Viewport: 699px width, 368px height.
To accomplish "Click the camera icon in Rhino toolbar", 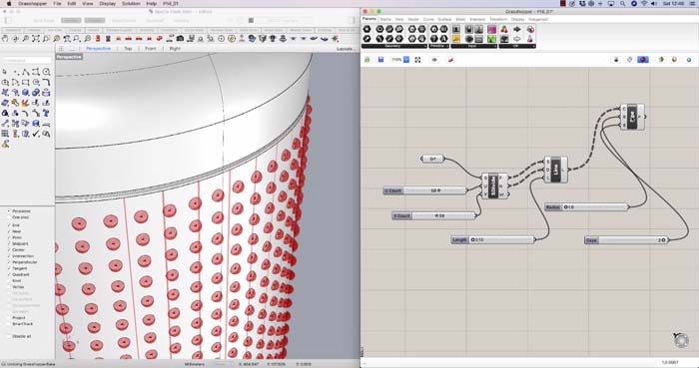I will click(x=180, y=39).
